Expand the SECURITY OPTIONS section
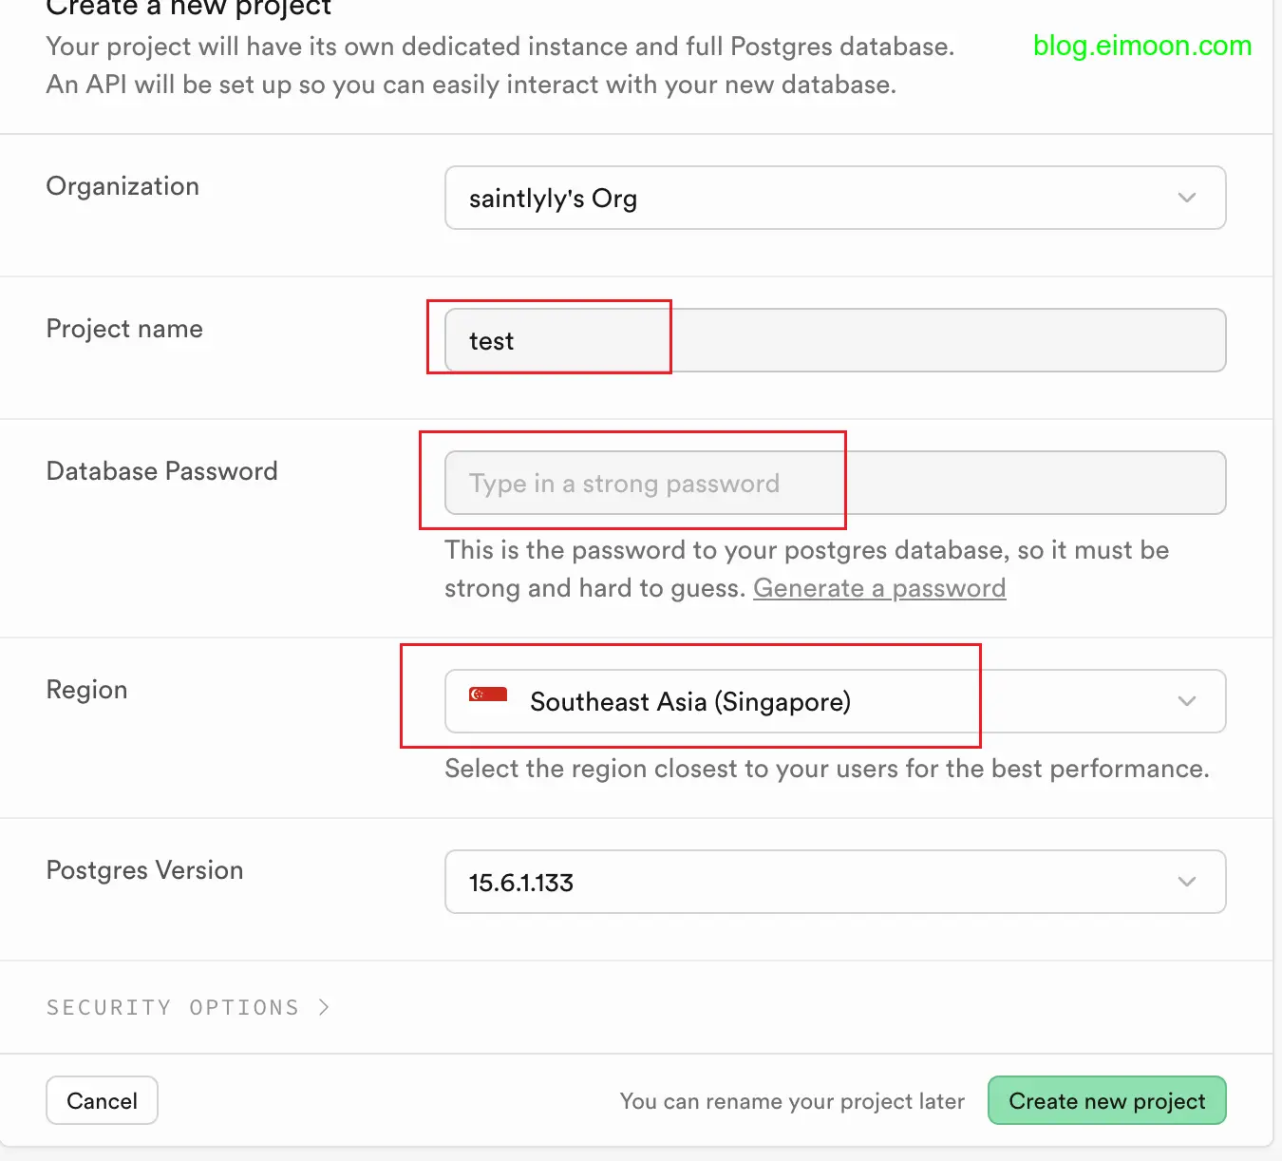Image resolution: width=1282 pixels, height=1161 pixels. [173, 1007]
